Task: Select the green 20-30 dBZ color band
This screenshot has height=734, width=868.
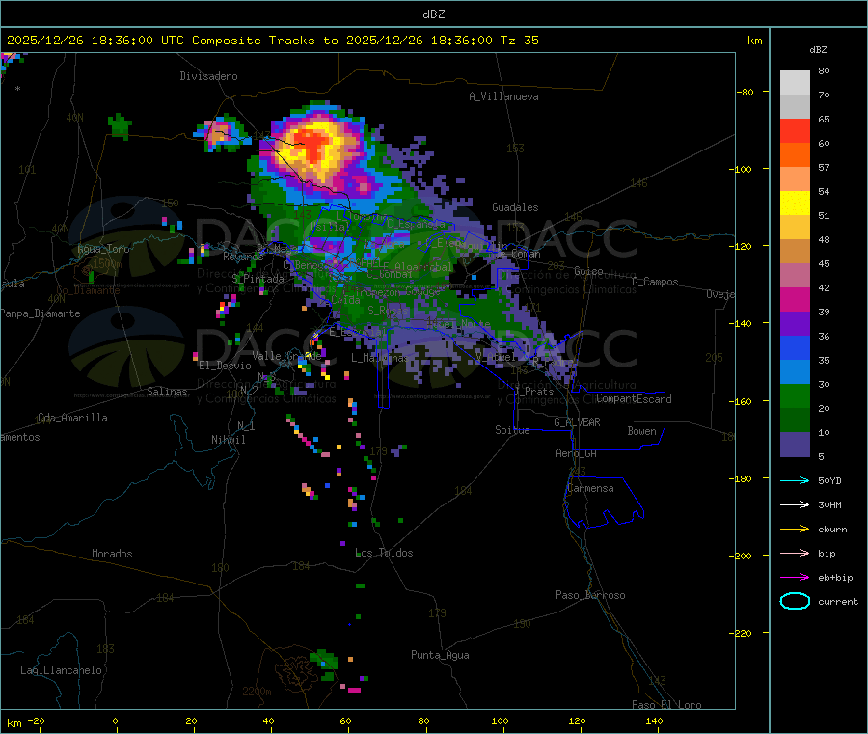Action: 795,395
